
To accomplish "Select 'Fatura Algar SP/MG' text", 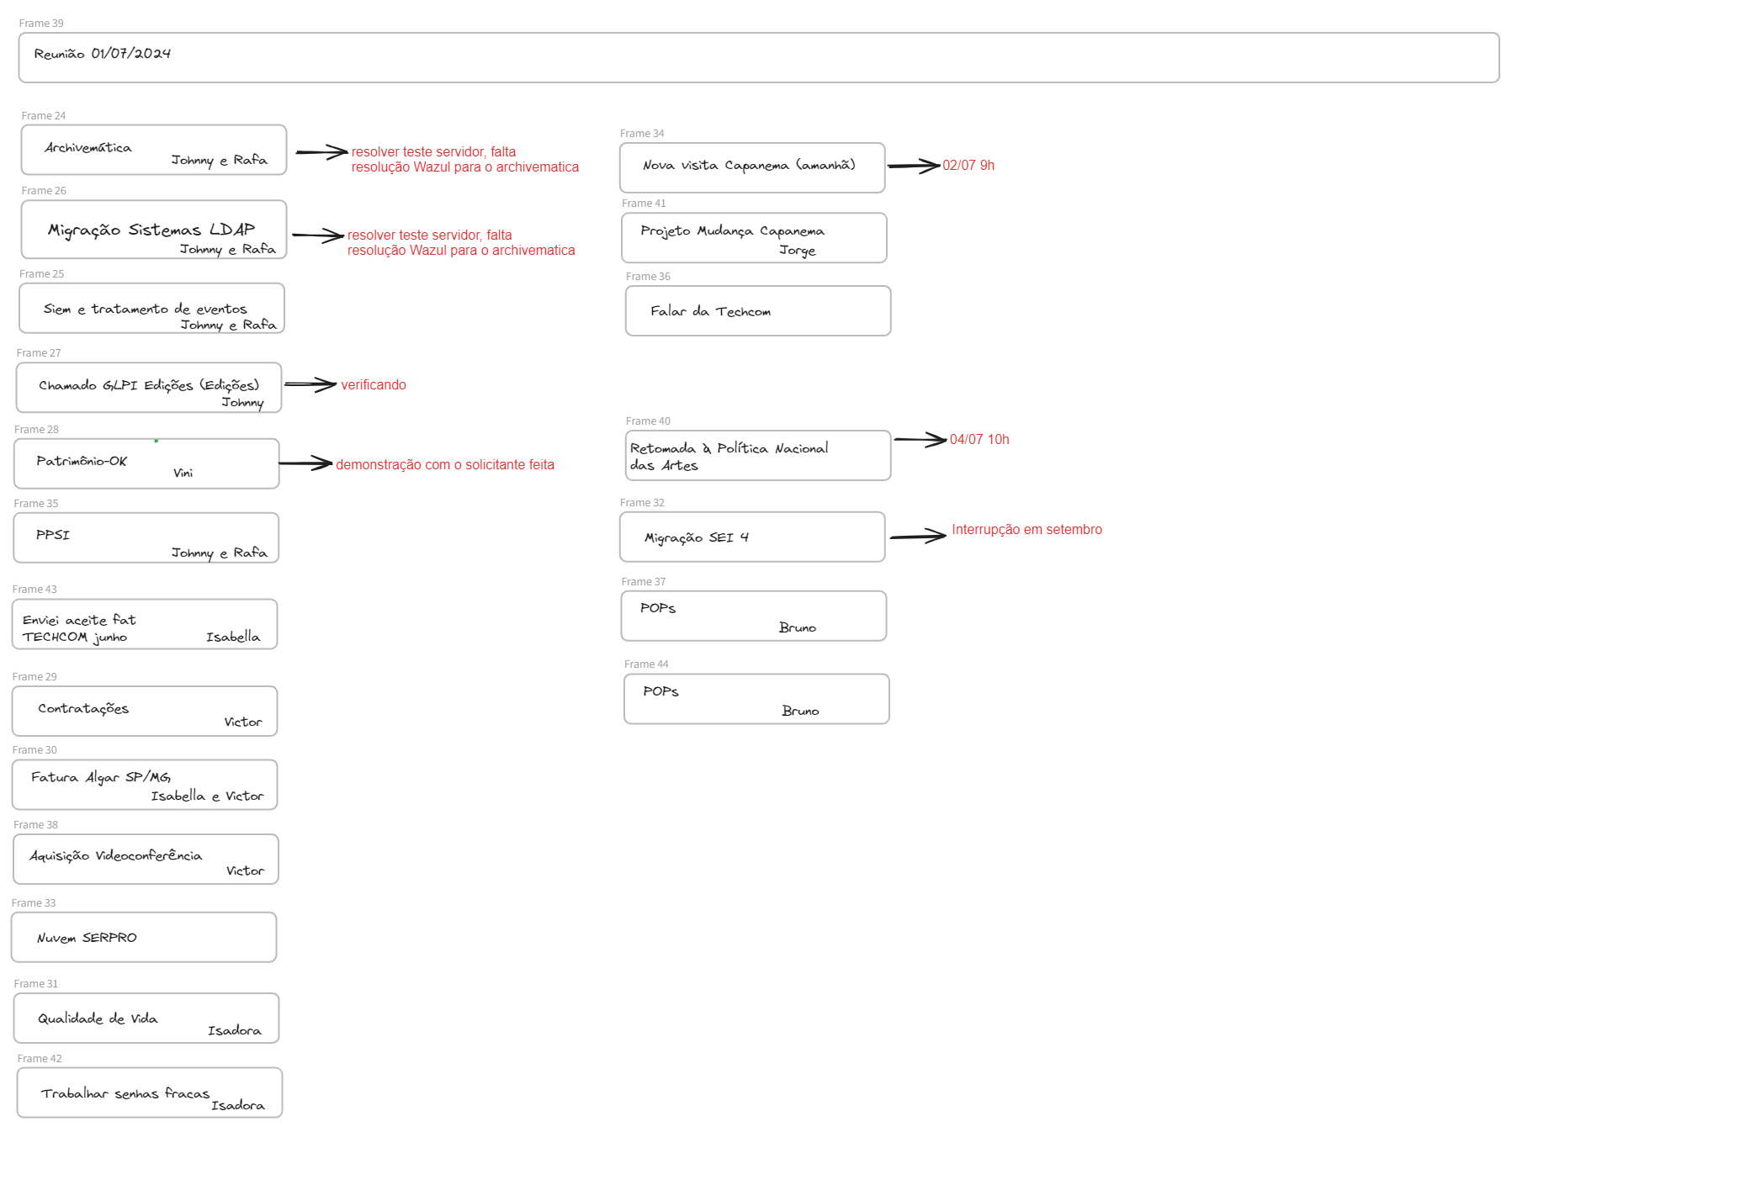I will (101, 777).
